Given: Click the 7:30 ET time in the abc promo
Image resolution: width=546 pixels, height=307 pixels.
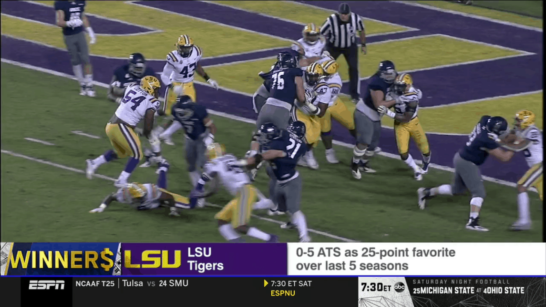Looking at the screenshot, I should click(376, 287).
